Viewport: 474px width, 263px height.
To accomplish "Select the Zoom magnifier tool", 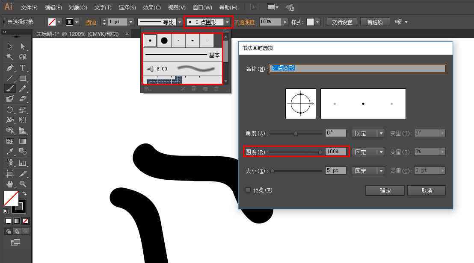I will (23, 184).
